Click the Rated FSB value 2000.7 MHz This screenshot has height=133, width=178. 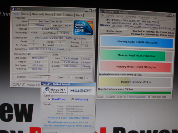(x=38, y=69)
